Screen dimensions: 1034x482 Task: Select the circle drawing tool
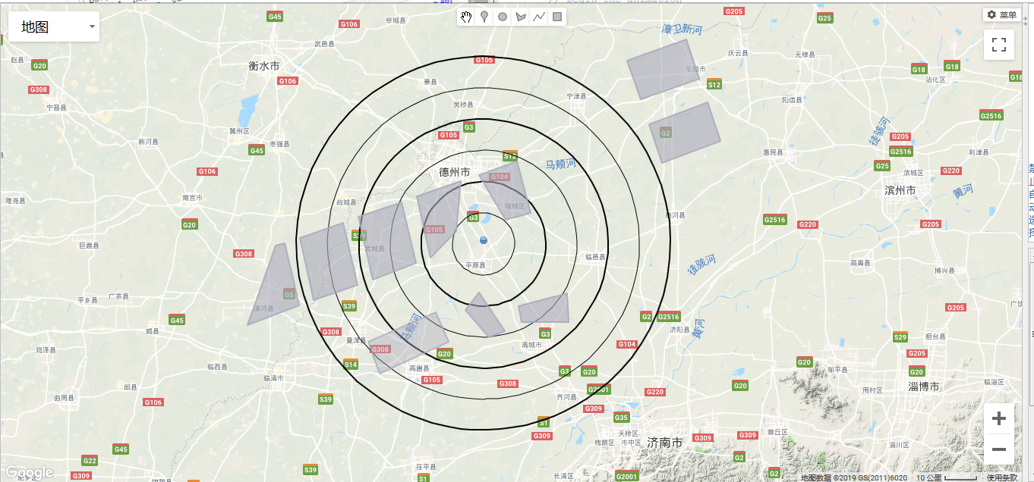tap(503, 17)
